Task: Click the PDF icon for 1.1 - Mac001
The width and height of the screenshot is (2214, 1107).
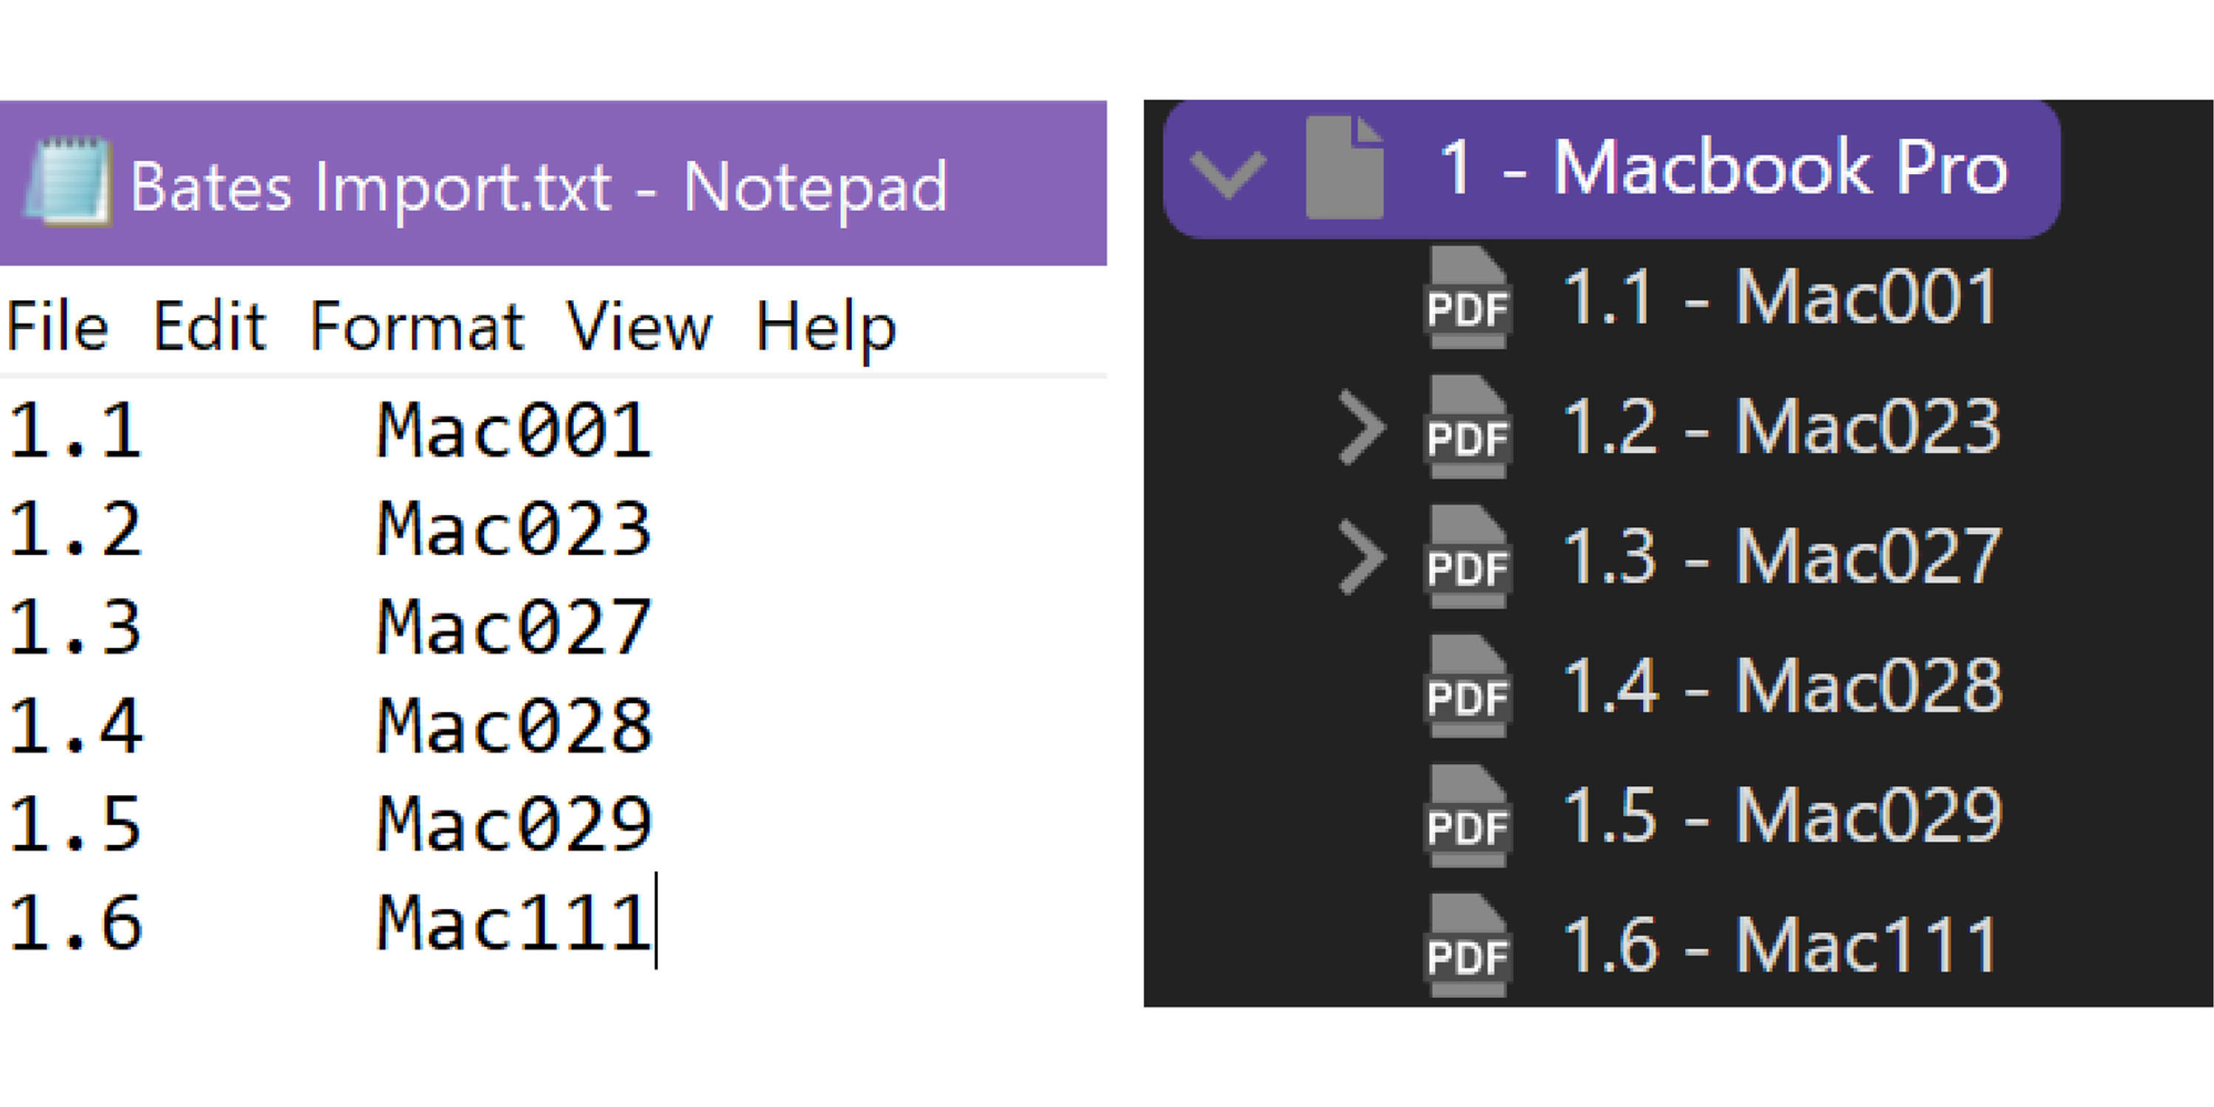Action: pos(1467,297)
